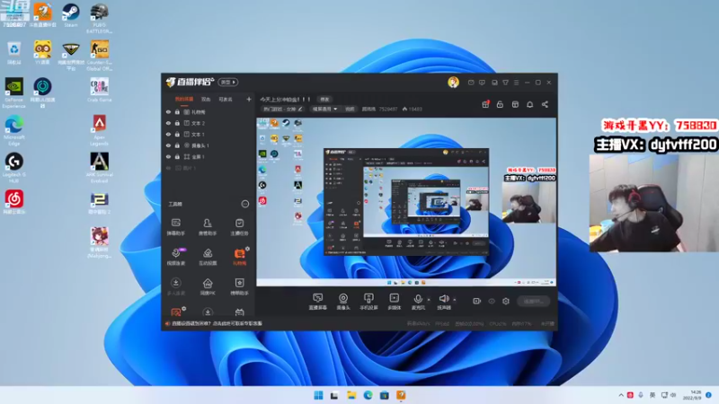Open the 房管助手 tool icon
The width and height of the screenshot is (719, 404).
pos(208,227)
